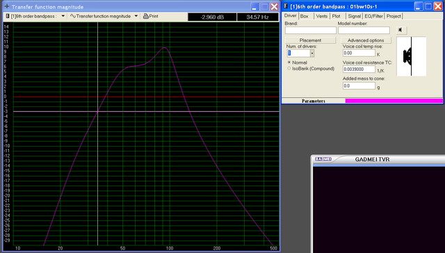The height and width of the screenshot is (253, 445).
Task: Click the Model number input field
Action: tap(364, 31)
